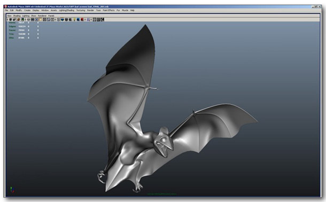
Task: Open the Help menu
Action: tap(132, 10)
